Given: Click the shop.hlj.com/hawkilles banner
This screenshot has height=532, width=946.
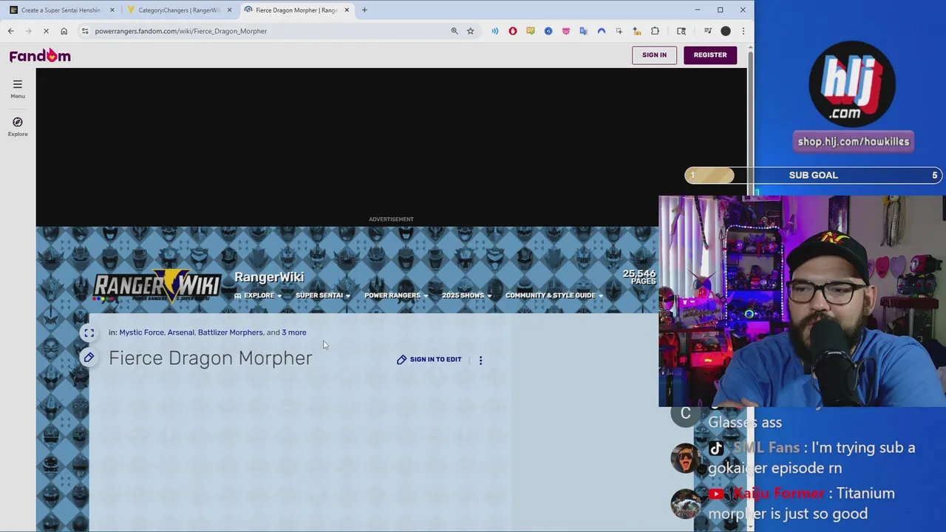Looking at the screenshot, I should tap(854, 142).
